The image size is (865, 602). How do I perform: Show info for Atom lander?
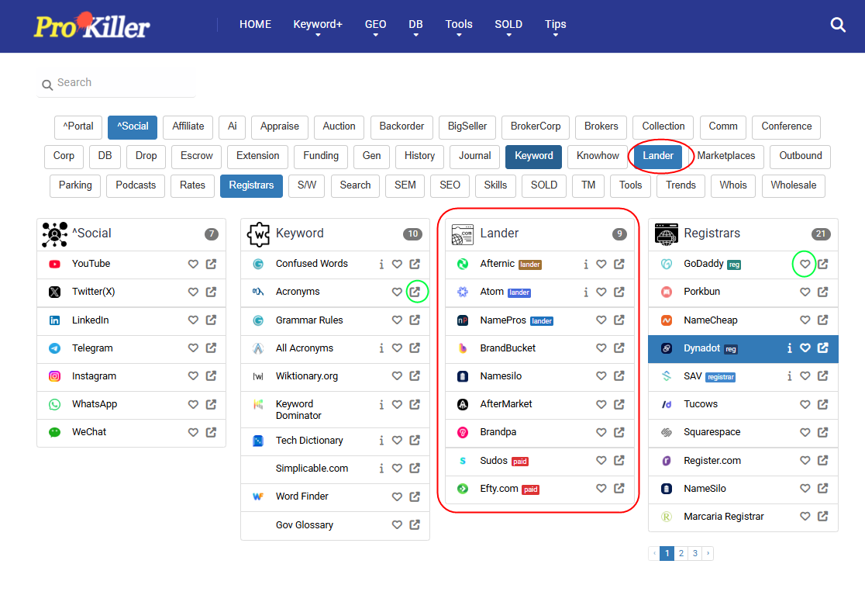[585, 292]
